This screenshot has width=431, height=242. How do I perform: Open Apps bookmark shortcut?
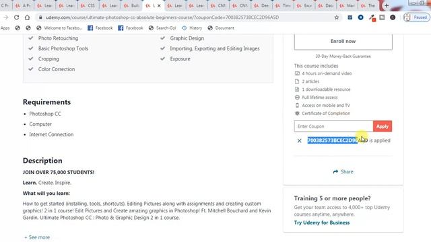point(5,28)
